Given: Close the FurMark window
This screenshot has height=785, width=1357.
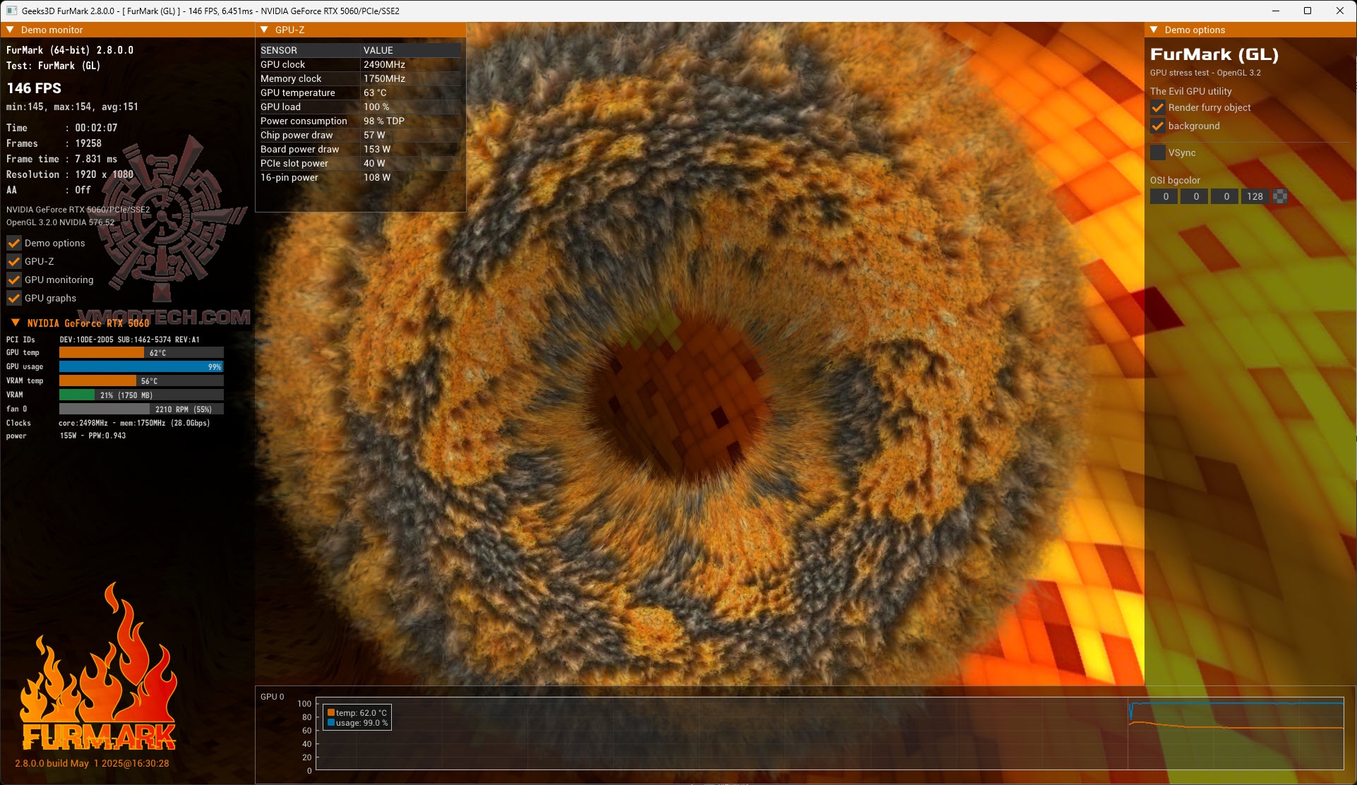Looking at the screenshot, I should click(1339, 11).
